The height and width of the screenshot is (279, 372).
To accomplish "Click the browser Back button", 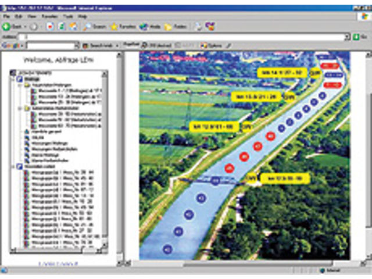I will [12, 27].
